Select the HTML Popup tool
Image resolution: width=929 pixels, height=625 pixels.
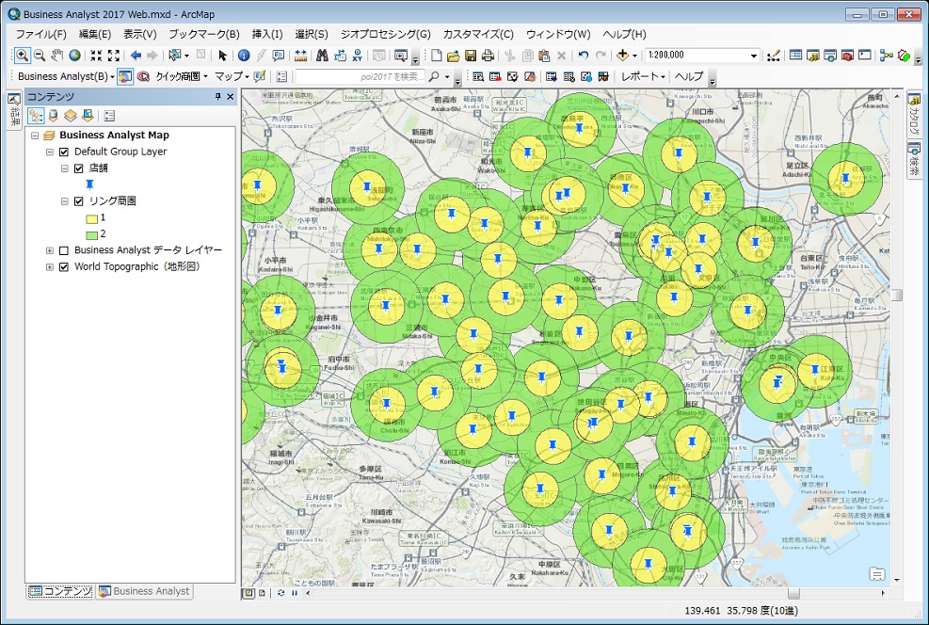click(x=278, y=56)
